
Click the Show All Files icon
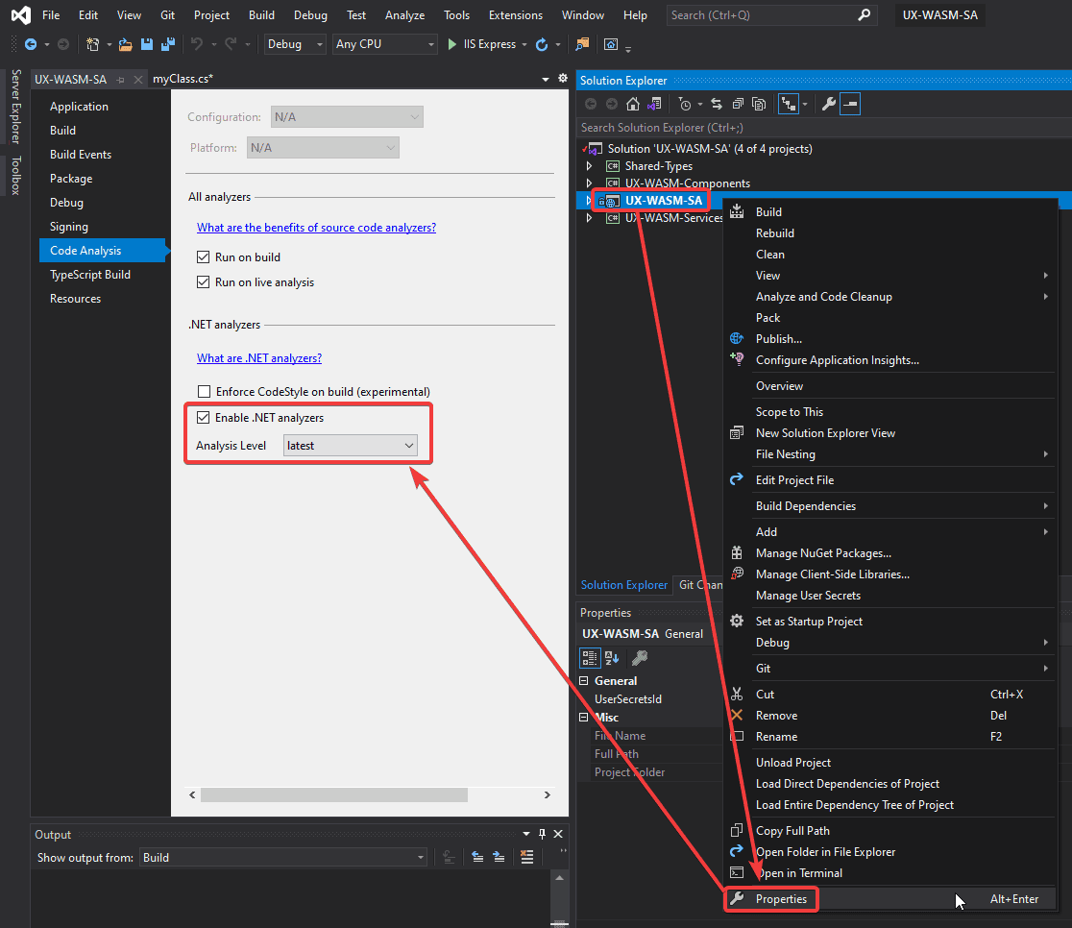[759, 104]
